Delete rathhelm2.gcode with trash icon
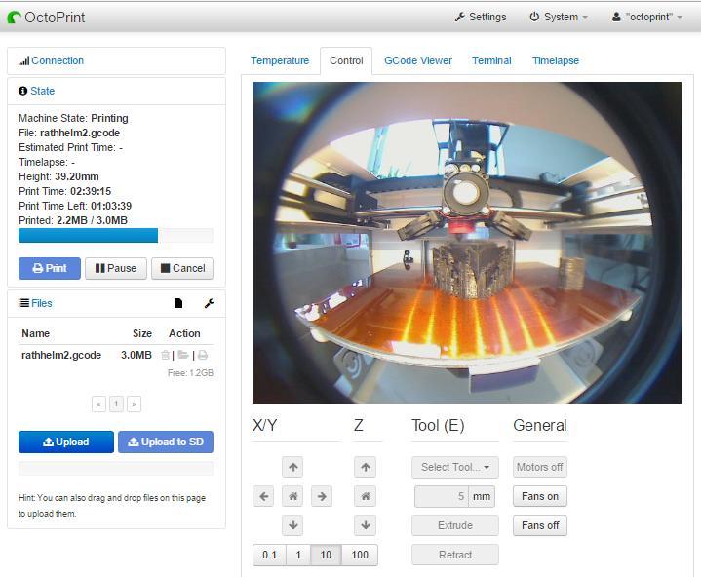Screen dimensions: 701x577 click(166, 356)
